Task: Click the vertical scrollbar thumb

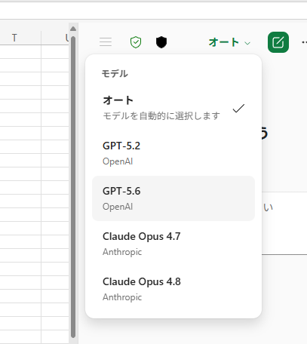Action: [x=73, y=187]
